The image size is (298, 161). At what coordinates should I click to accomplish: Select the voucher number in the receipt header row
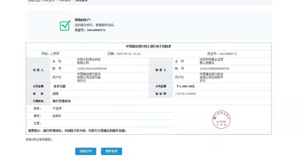(x=228, y=54)
